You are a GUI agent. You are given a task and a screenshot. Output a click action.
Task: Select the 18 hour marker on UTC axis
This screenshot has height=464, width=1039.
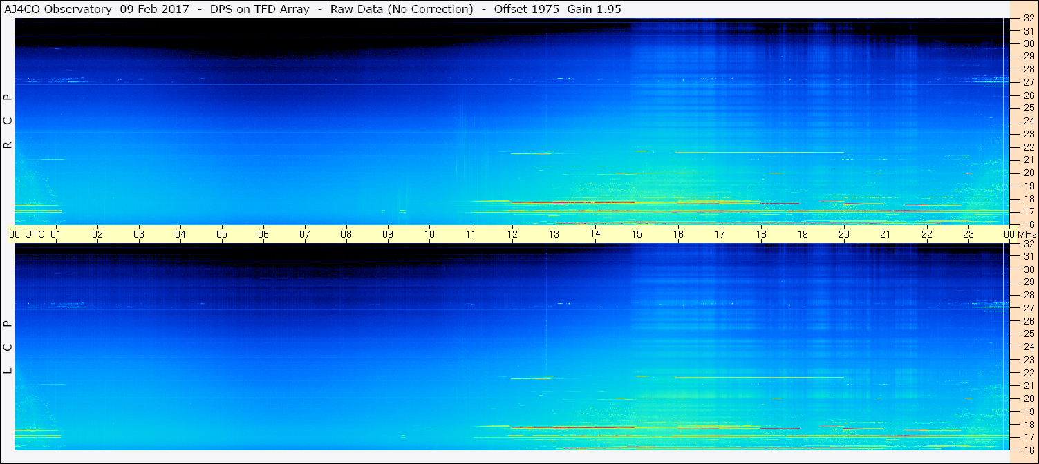(761, 234)
